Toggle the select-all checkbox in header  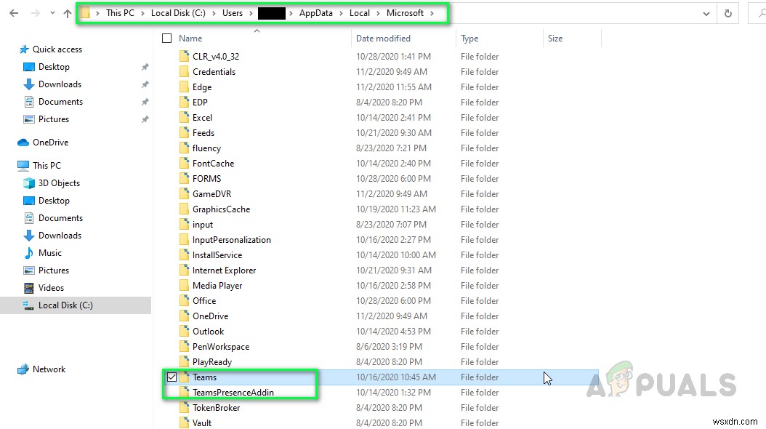point(167,38)
